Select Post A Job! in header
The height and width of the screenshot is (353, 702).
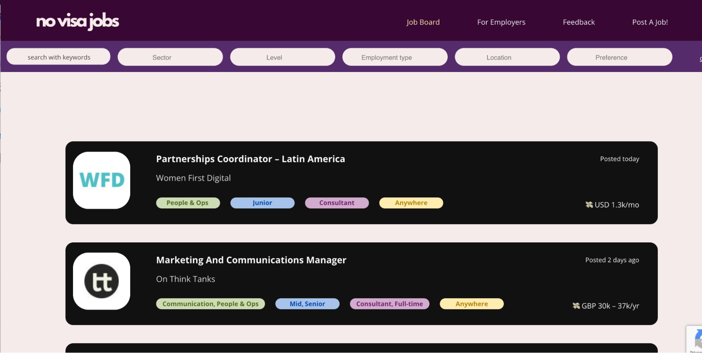point(650,22)
